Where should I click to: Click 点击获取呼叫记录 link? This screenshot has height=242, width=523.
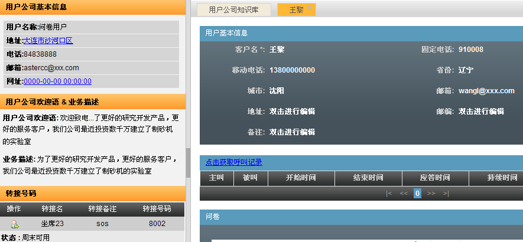(234, 162)
